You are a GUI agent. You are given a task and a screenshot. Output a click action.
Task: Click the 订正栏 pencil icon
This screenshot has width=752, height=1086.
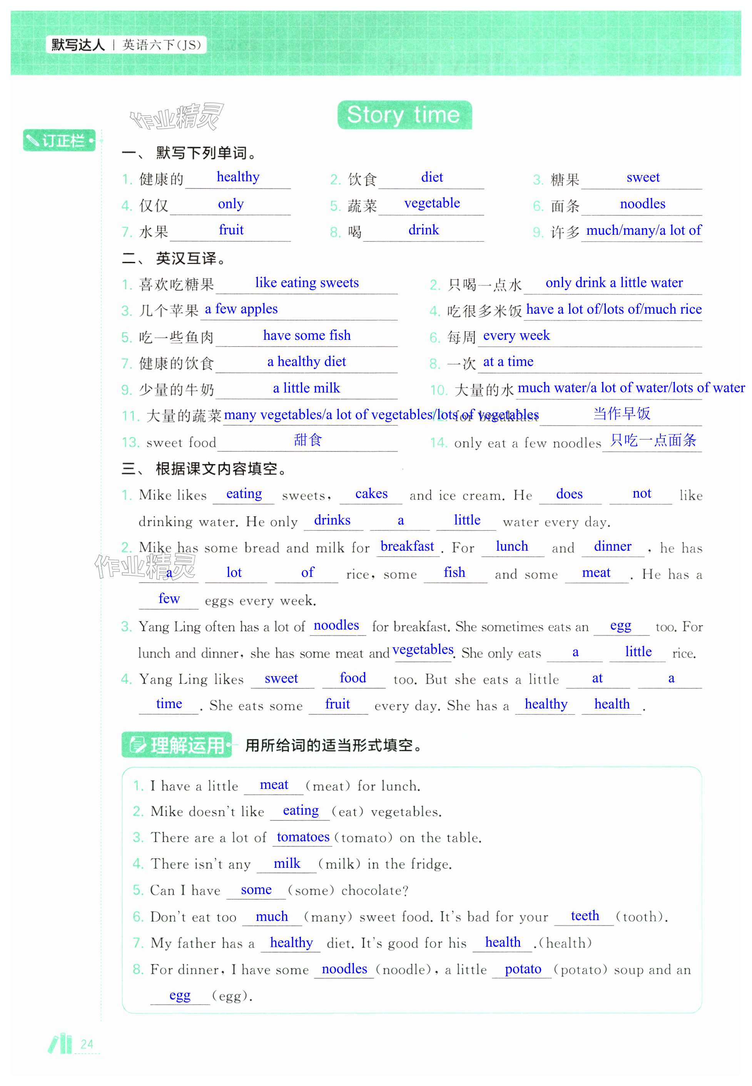(33, 140)
